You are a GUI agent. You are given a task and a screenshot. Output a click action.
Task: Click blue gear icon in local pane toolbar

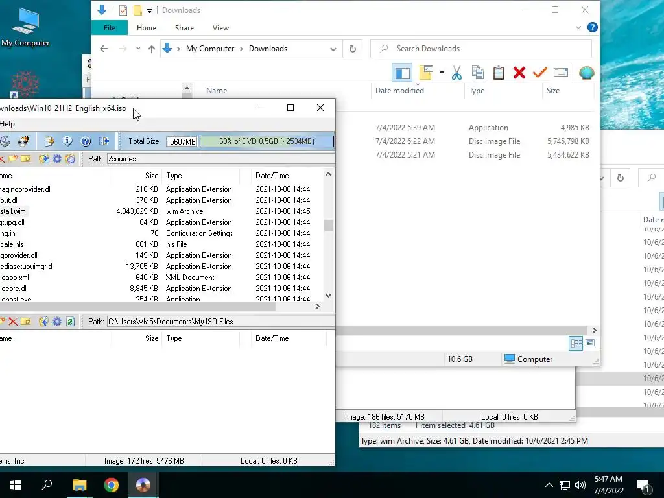tap(57, 322)
